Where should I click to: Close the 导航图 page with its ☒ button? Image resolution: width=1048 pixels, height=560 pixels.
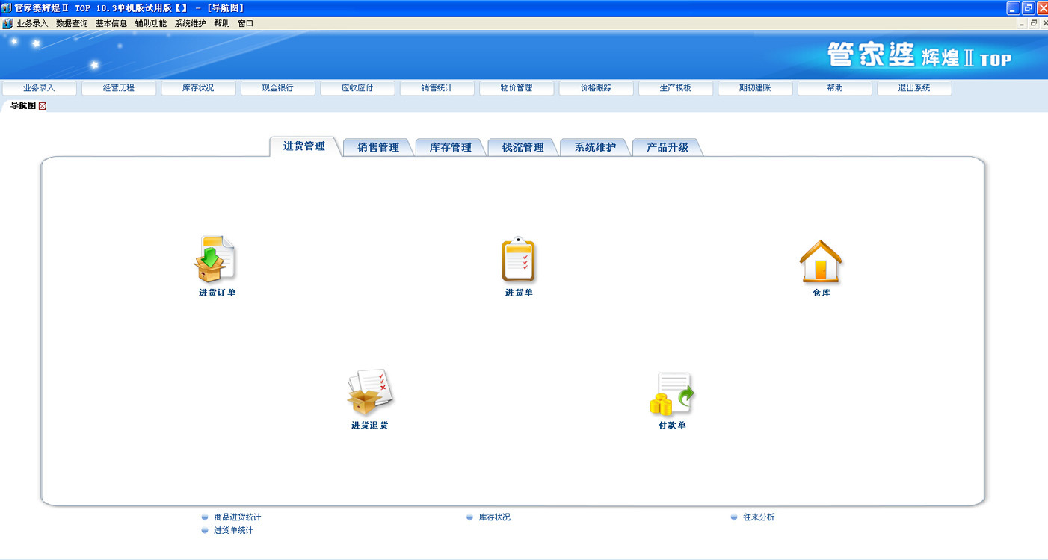pyautogui.click(x=41, y=105)
